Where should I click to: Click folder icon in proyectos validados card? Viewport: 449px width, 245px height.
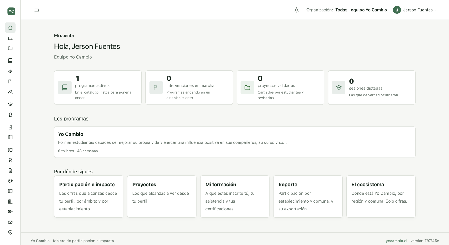(247, 87)
